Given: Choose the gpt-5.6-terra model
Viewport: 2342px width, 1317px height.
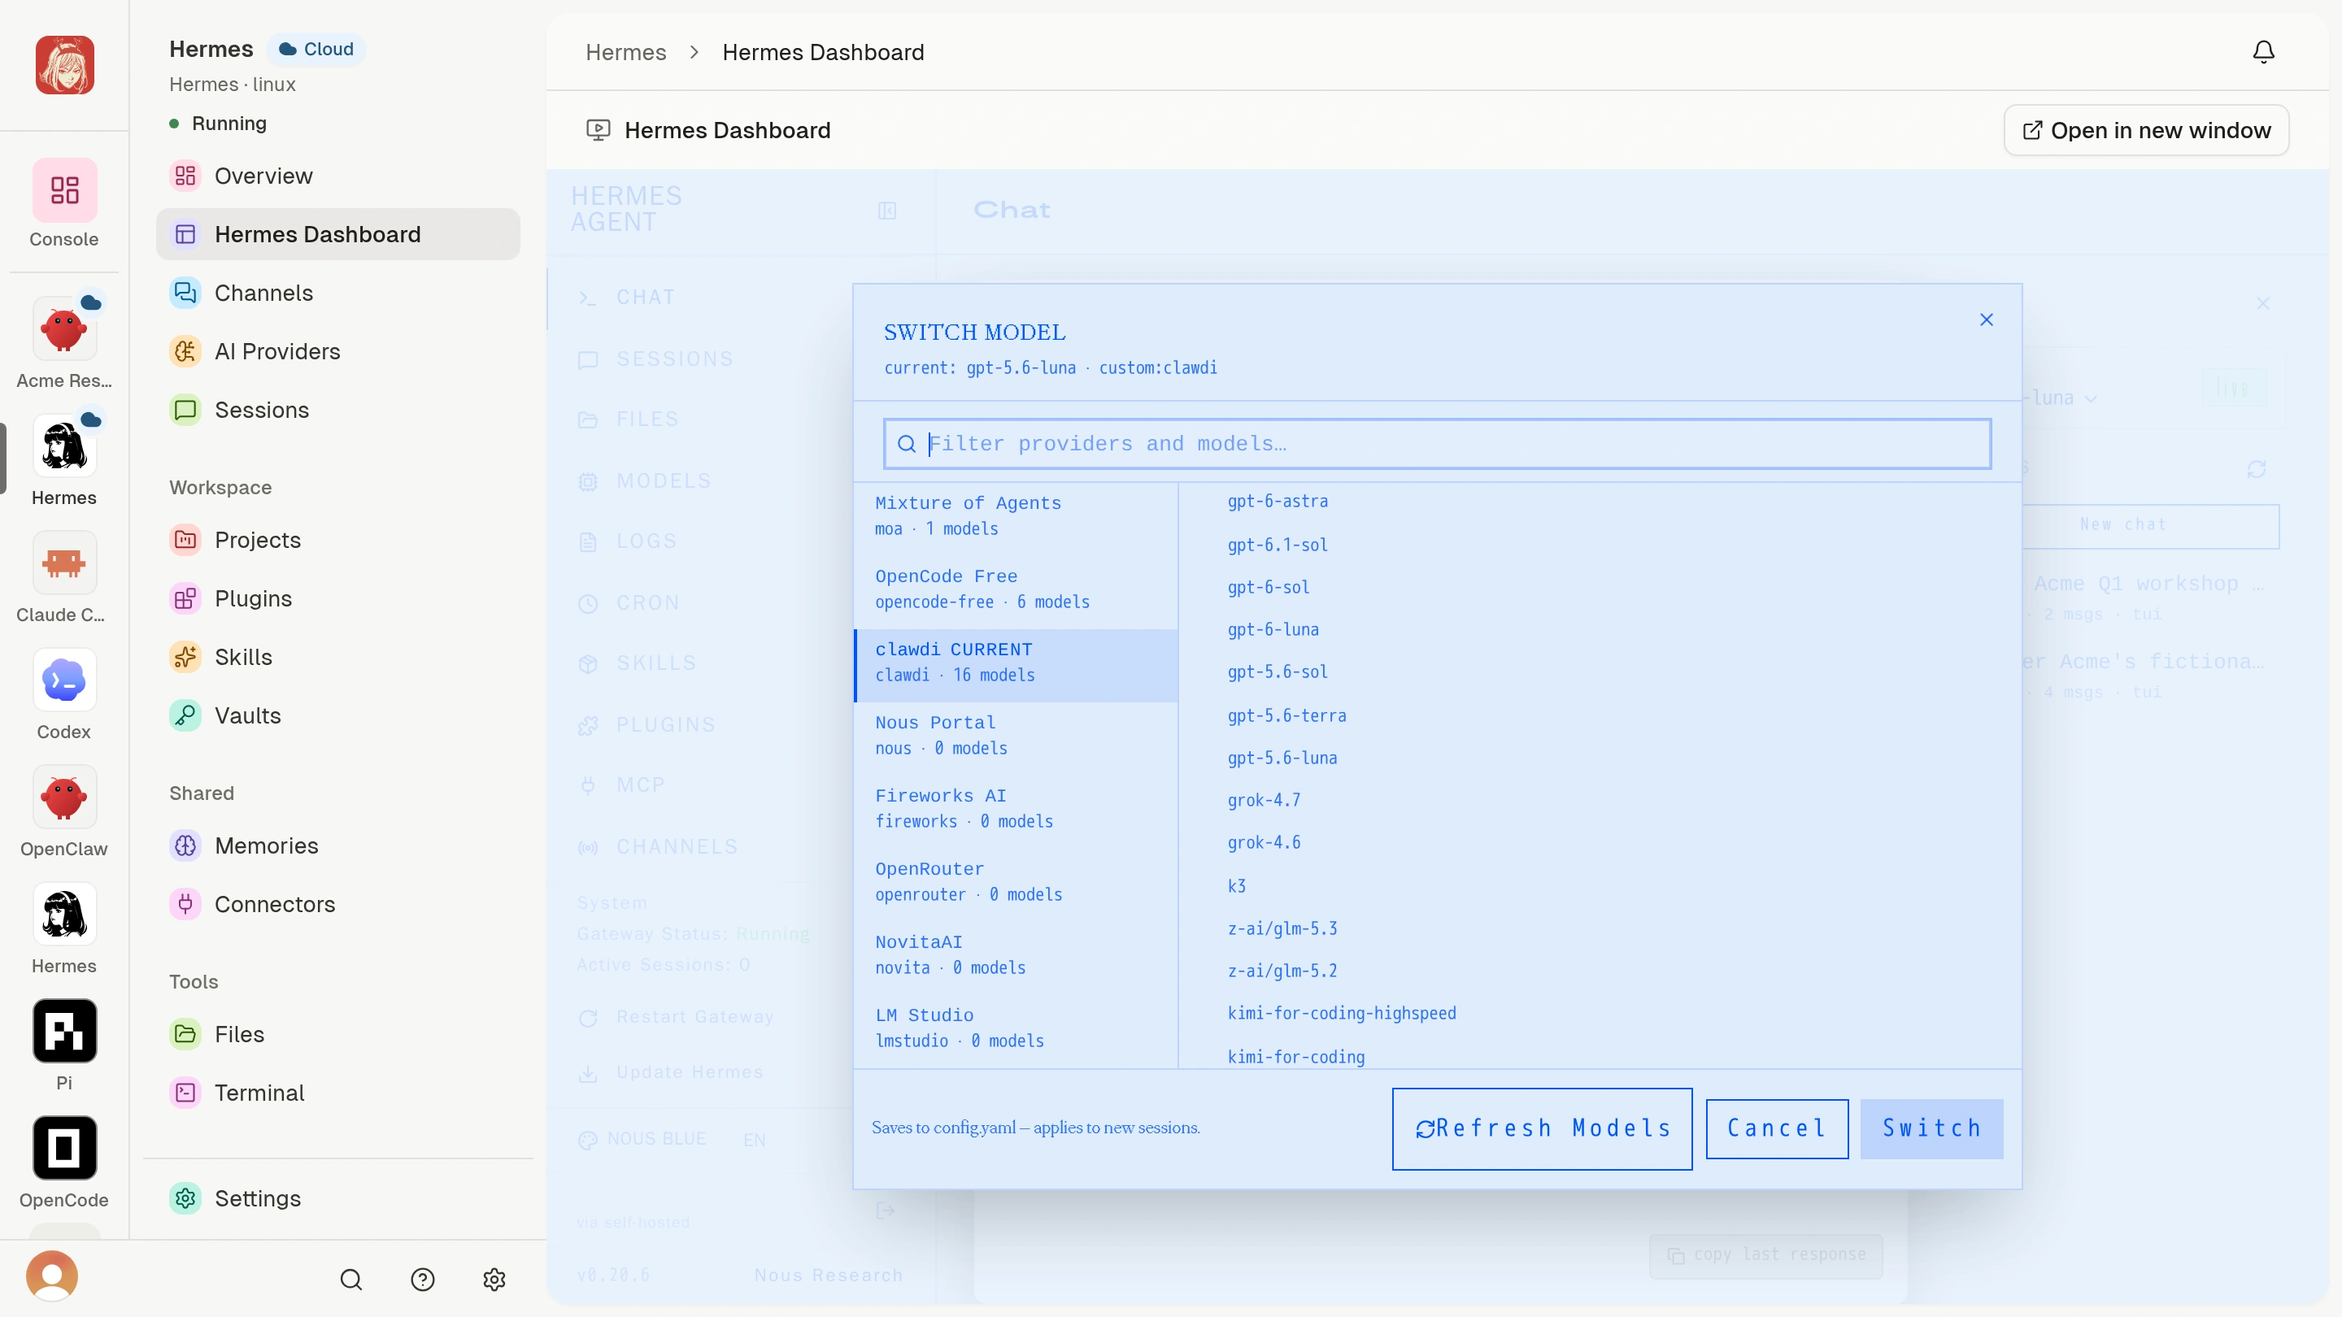Looking at the screenshot, I should [1286, 716].
